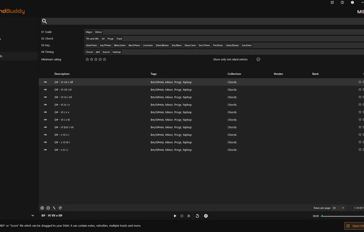The height and width of the screenshot is (232, 364).
Task: Click the loop/replay playback icon
Action: [197, 216]
